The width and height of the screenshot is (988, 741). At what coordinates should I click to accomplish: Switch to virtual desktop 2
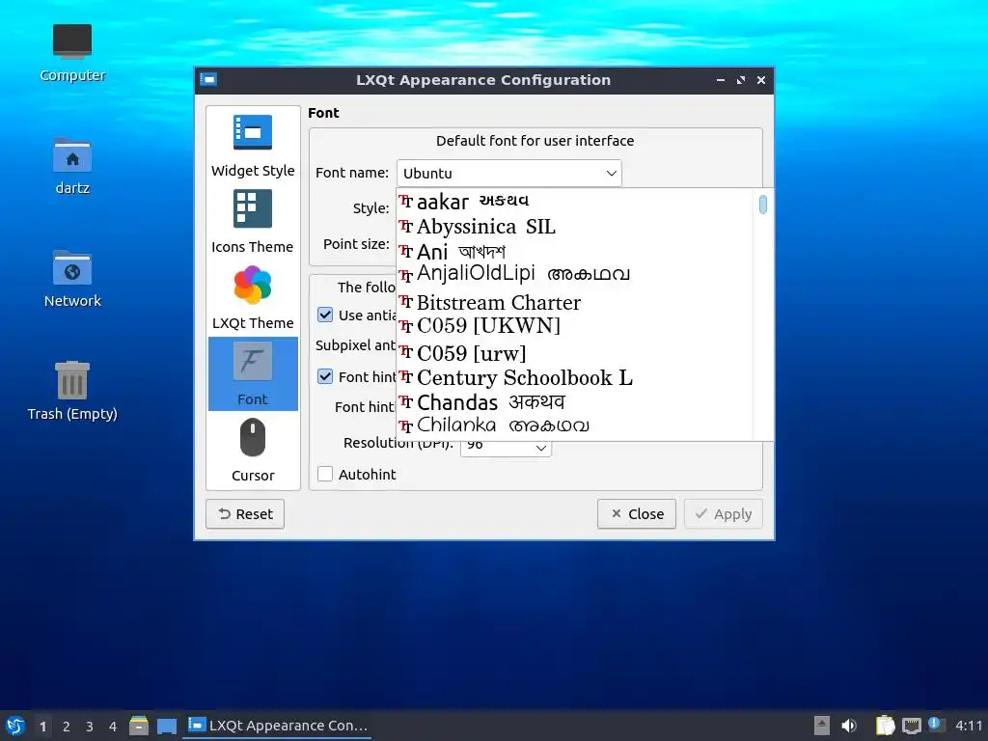[67, 727]
